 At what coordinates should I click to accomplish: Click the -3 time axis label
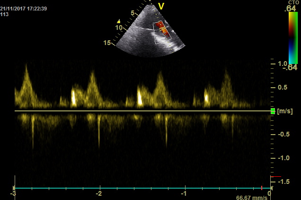pos(13,193)
